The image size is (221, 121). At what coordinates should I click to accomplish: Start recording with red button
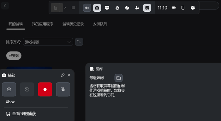click(45, 89)
